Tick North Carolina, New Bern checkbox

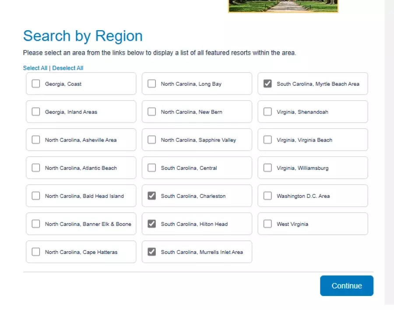pyautogui.click(x=151, y=112)
